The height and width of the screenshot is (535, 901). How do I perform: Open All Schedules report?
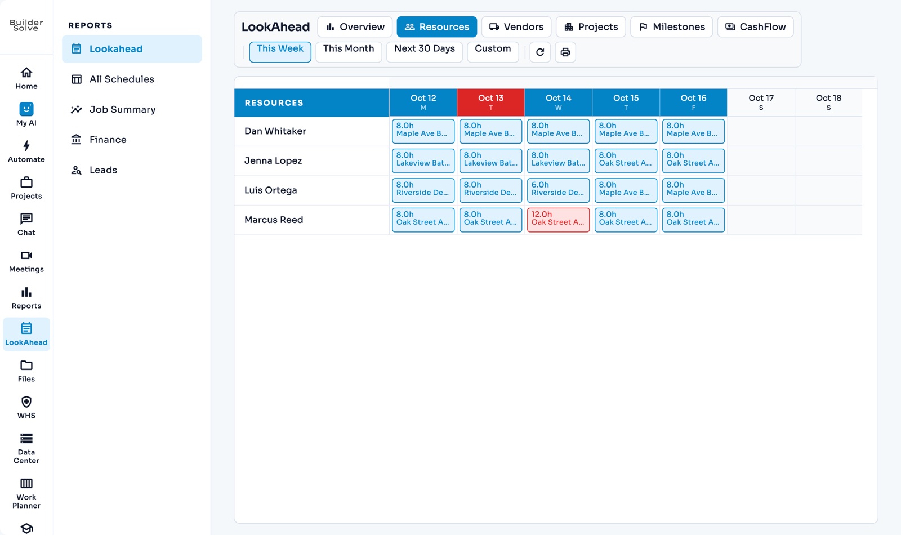[x=132, y=79]
